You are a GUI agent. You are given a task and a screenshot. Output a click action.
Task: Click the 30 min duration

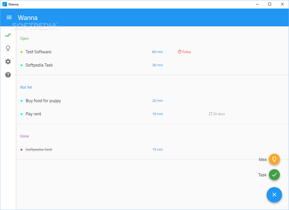tap(157, 65)
